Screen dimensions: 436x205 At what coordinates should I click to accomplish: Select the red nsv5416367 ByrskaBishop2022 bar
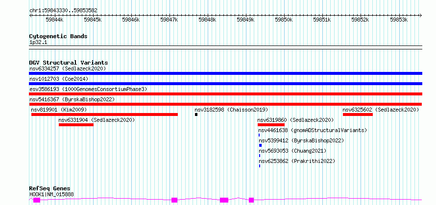(x=225, y=104)
